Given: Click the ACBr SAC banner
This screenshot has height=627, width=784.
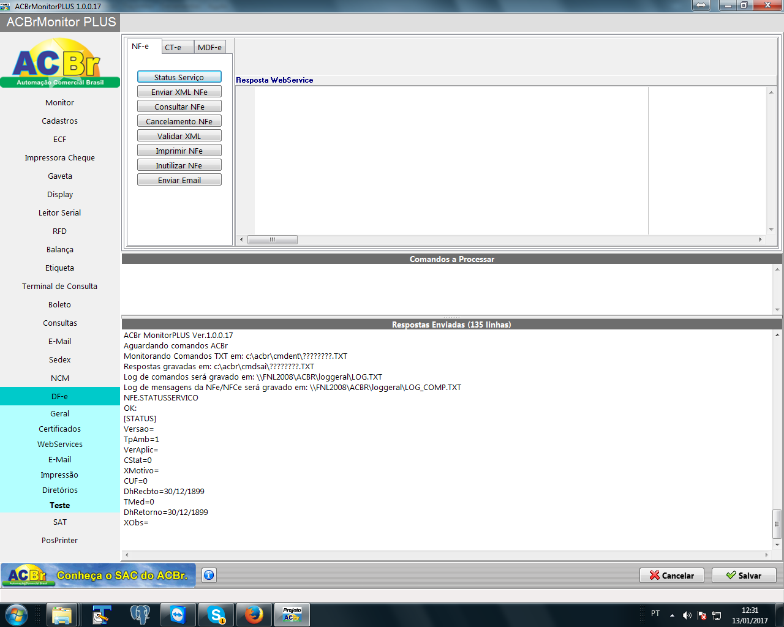Looking at the screenshot, I should pos(98,575).
